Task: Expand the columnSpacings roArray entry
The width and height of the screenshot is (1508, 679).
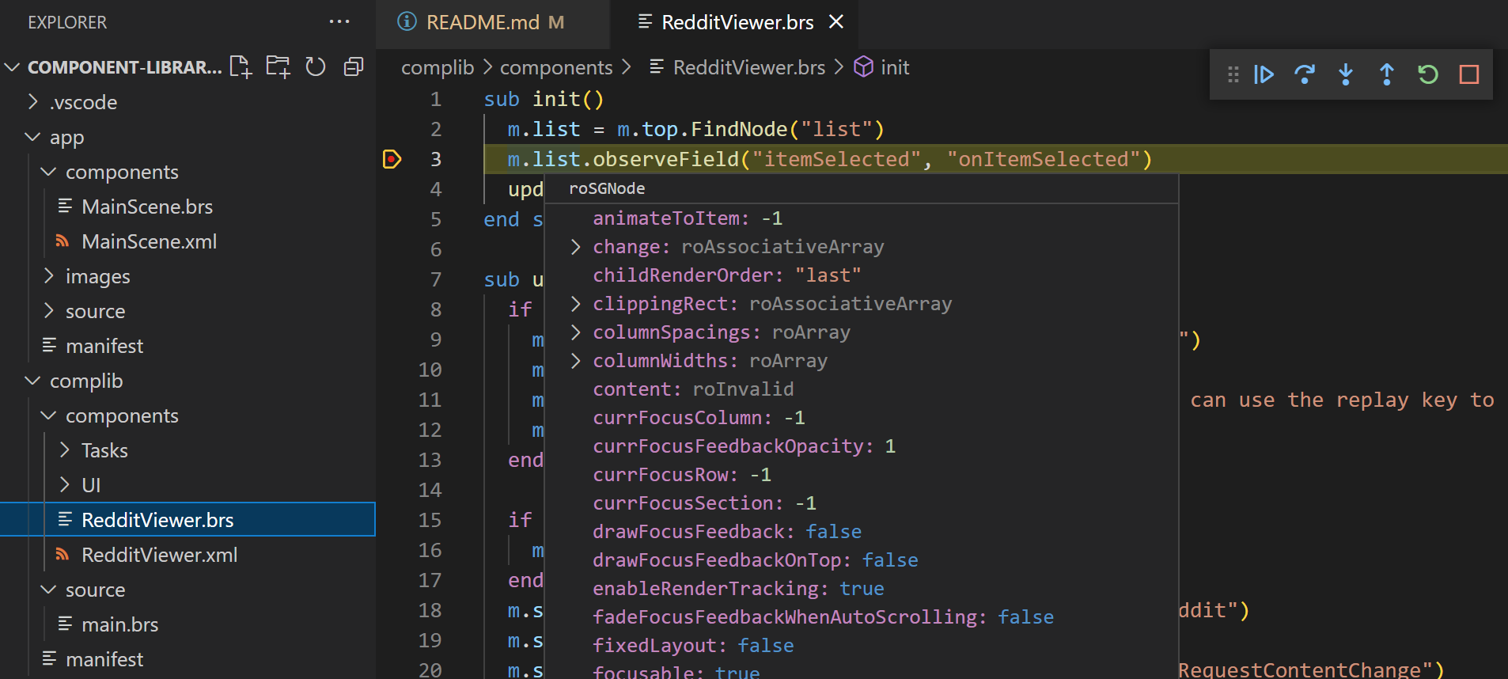Action: [x=576, y=332]
